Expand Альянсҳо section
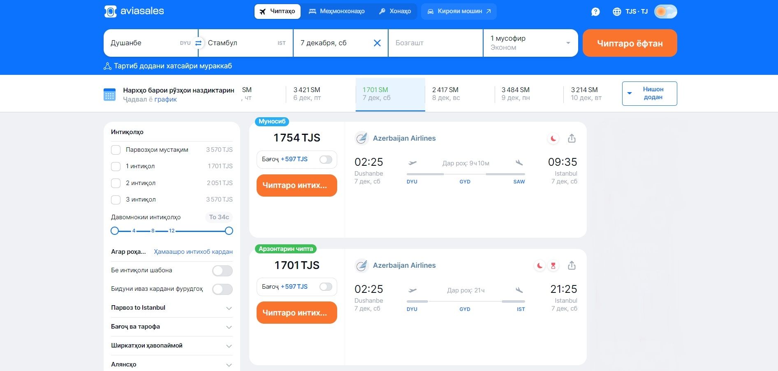The width and height of the screenshot is (778, 371). (x=172, y=364)
